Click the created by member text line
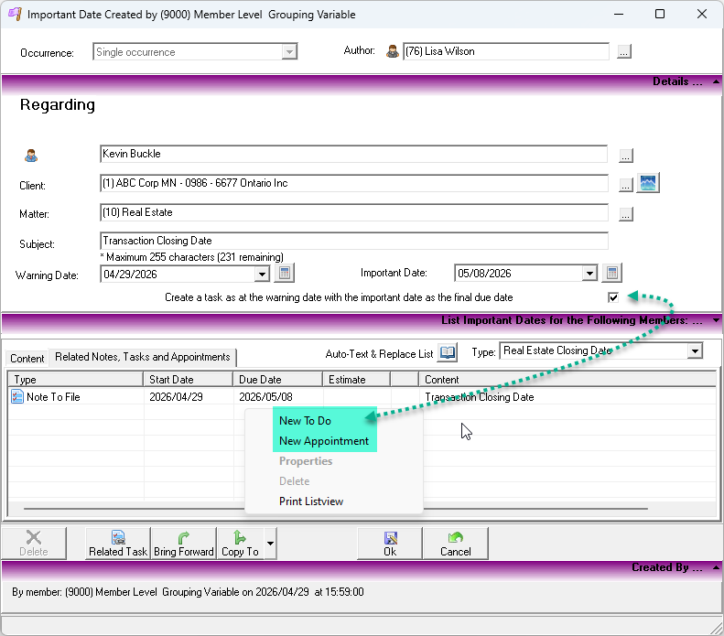The width and height of the screenshot is (724, 636). (x=188, y=592)
